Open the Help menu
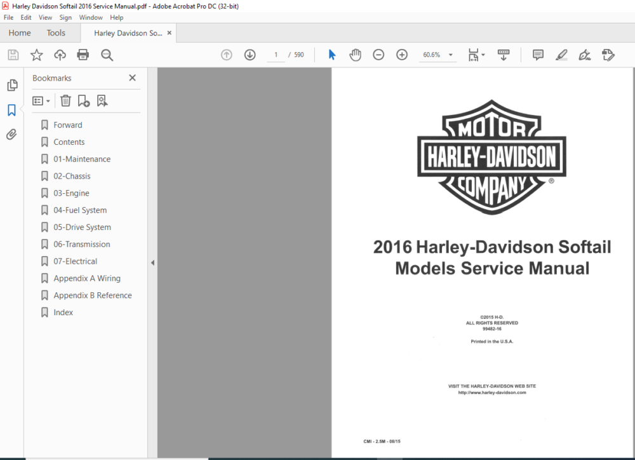Screen dimensions: 635x460 coord(117,17)
